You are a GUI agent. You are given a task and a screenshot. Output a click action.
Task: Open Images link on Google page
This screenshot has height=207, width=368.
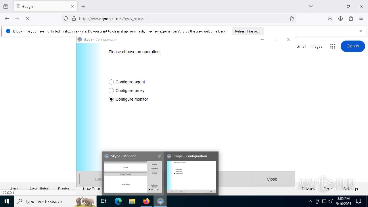[x=316, y=46]
